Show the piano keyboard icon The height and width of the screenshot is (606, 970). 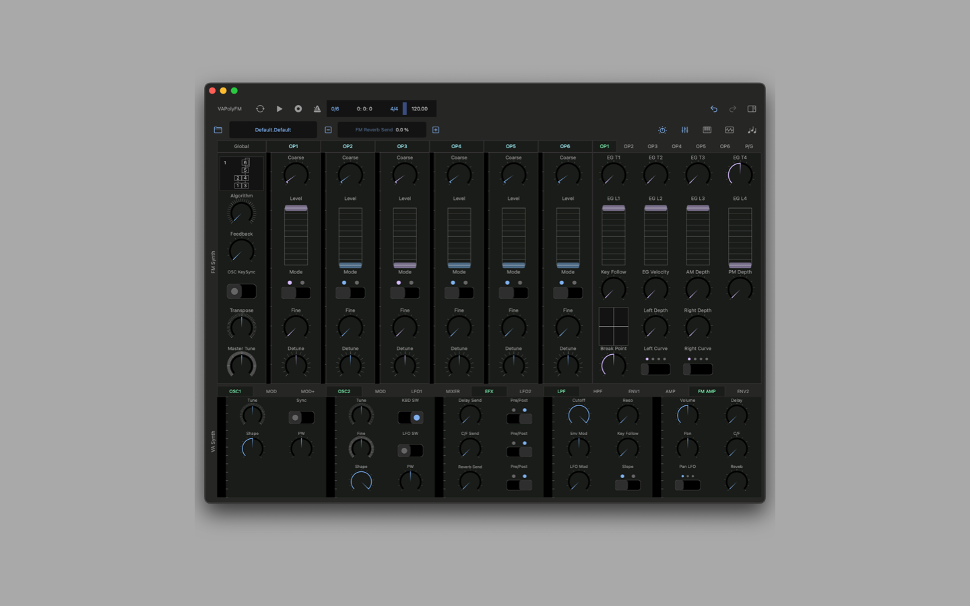tap(707, 130)
